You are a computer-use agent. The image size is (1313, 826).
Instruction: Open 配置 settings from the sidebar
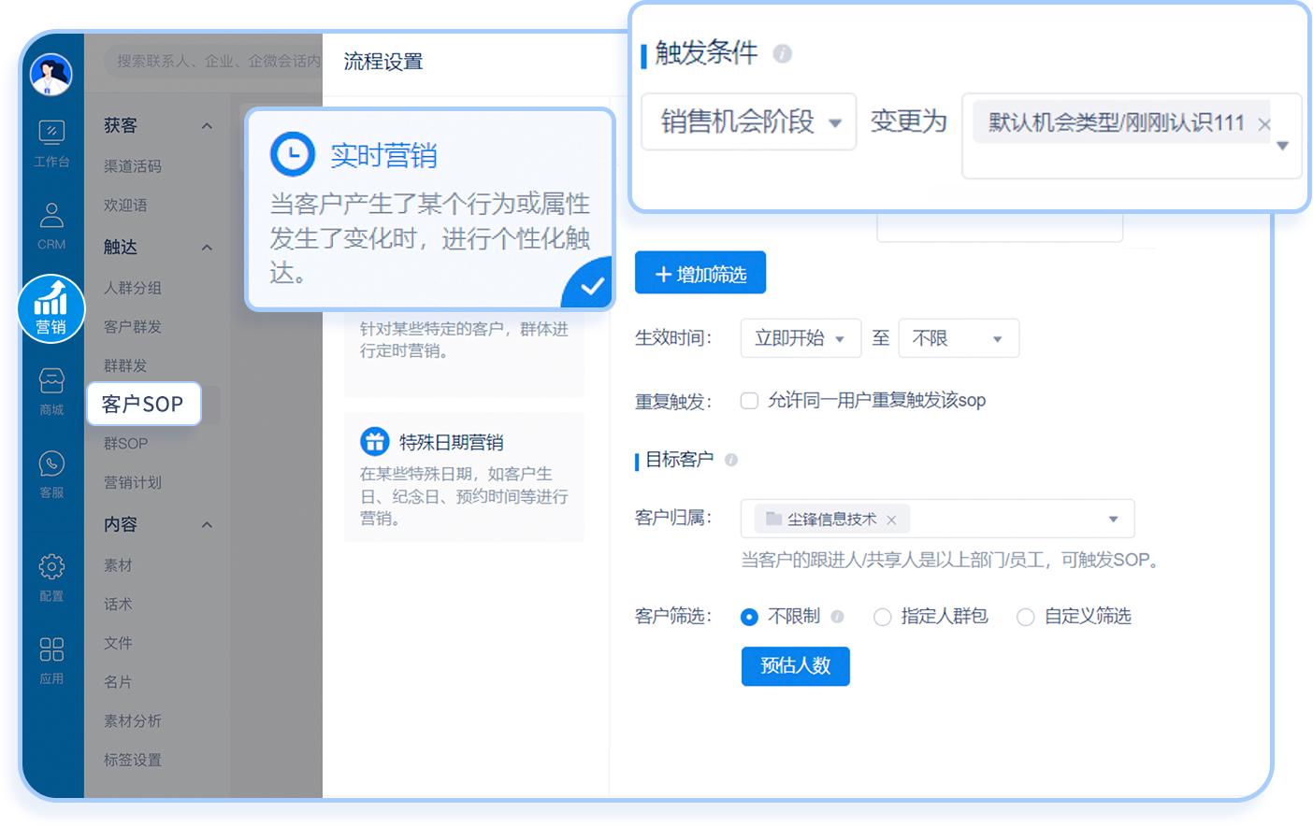pyautogui.click(x=51, y=577)
